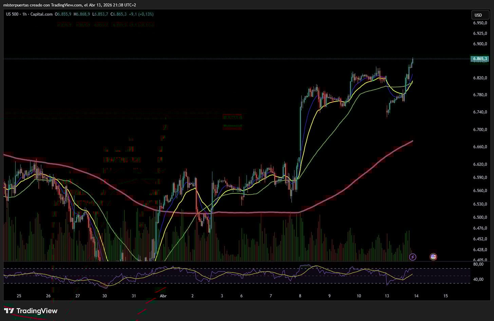494x321 pixels.
Task: Click the 6.500,0 price axis label
Action: (480, 217)
